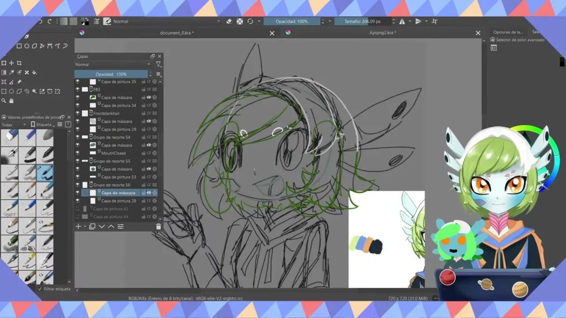
Task: Duplicate the selected layer
Action: [92, 227]
